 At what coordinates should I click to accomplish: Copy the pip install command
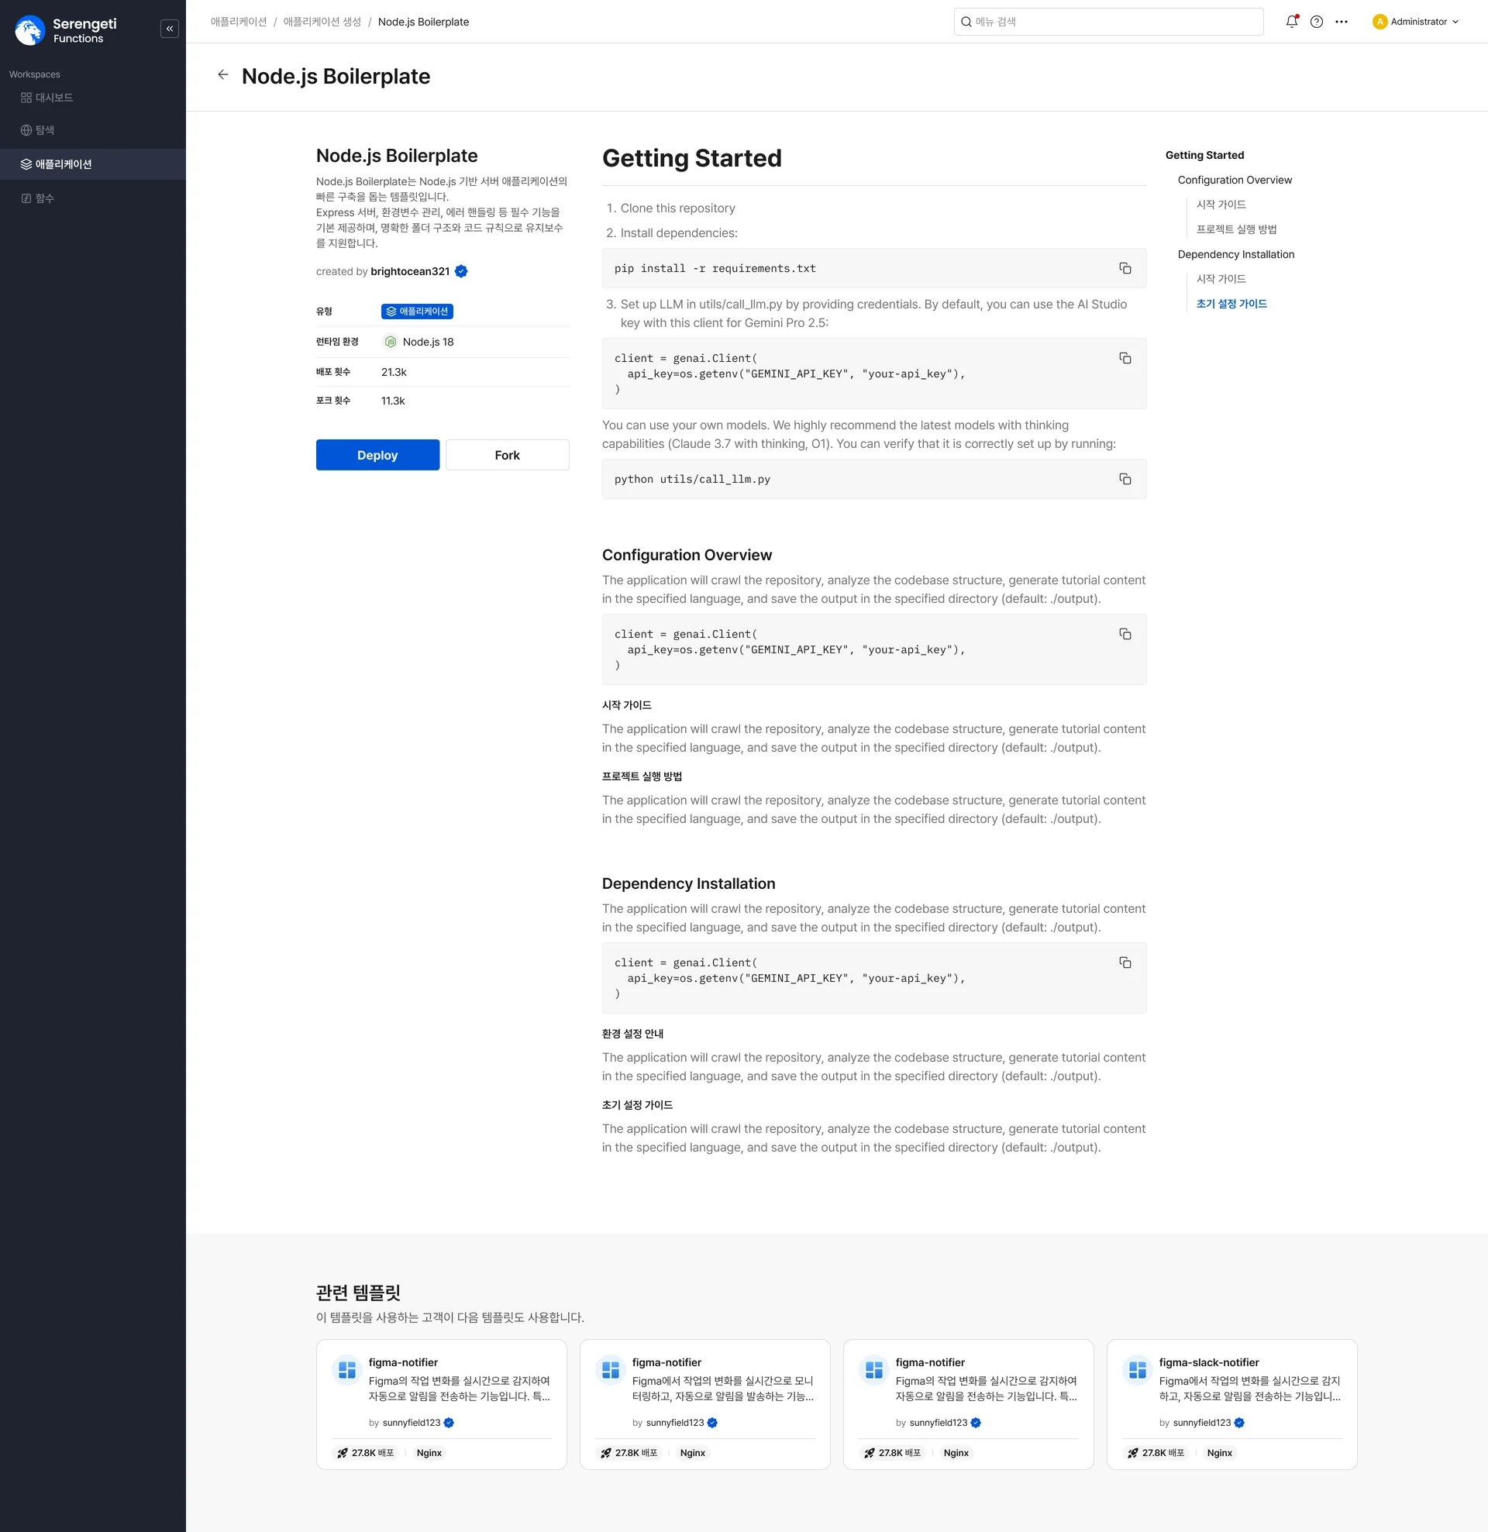1125,268
